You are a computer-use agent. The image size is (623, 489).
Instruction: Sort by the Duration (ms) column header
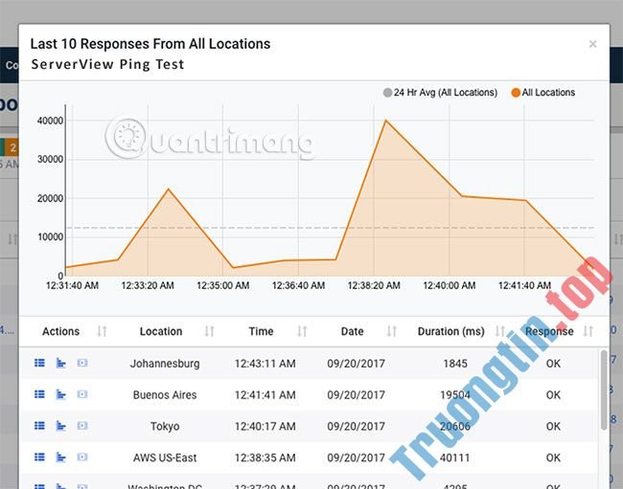451,331
